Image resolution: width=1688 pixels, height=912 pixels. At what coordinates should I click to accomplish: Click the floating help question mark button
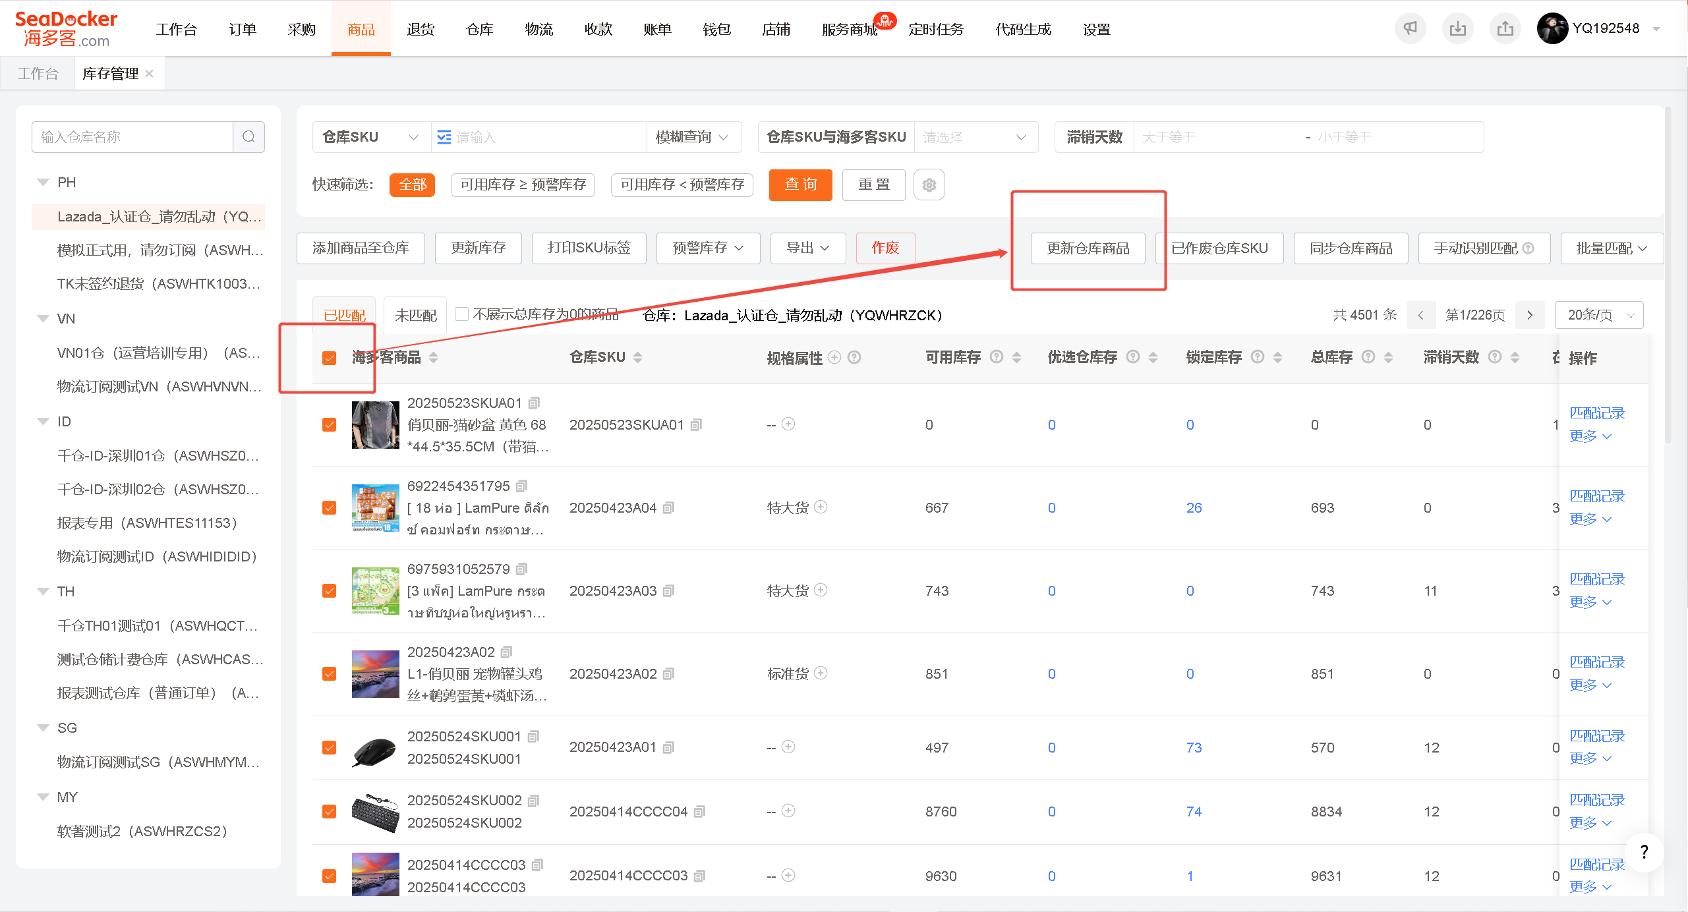pyautogui.click(x=1644, y=852)
